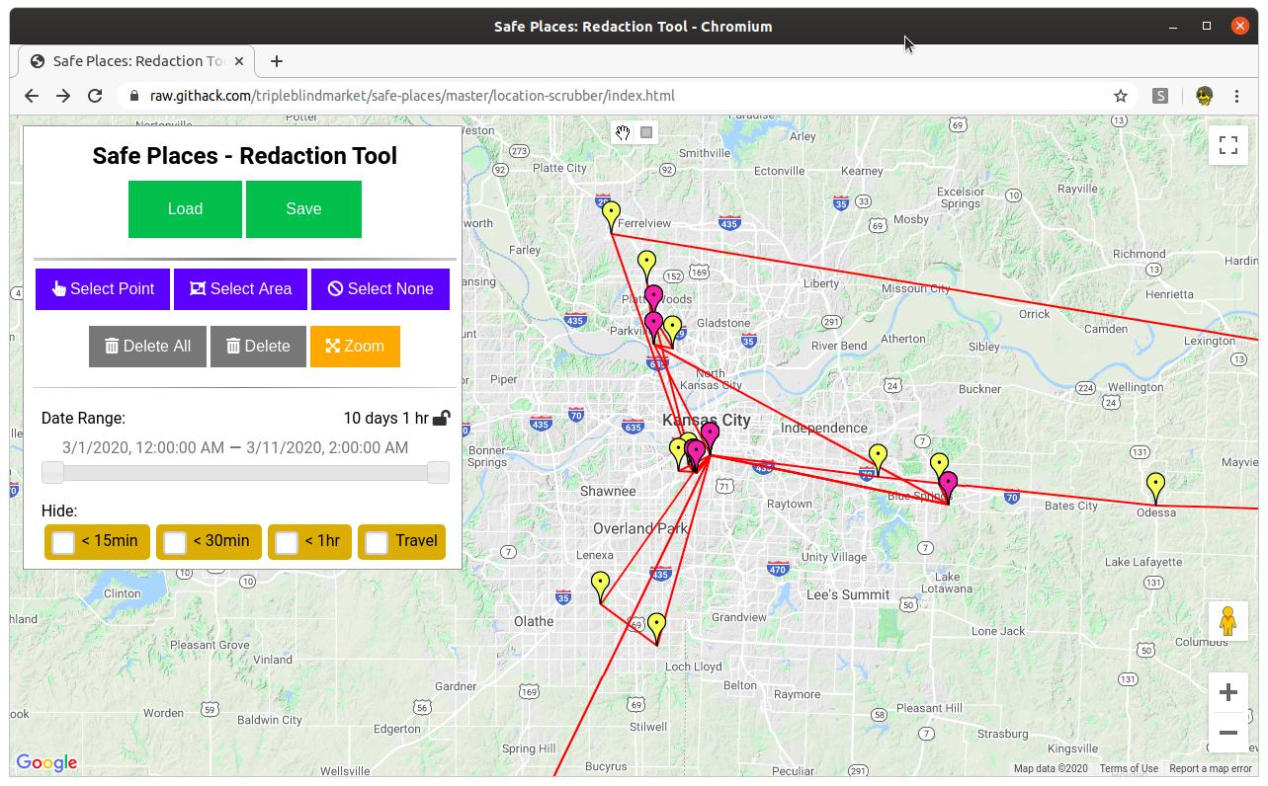Reload the page
1268x786 pixels.
coord(95,96)
